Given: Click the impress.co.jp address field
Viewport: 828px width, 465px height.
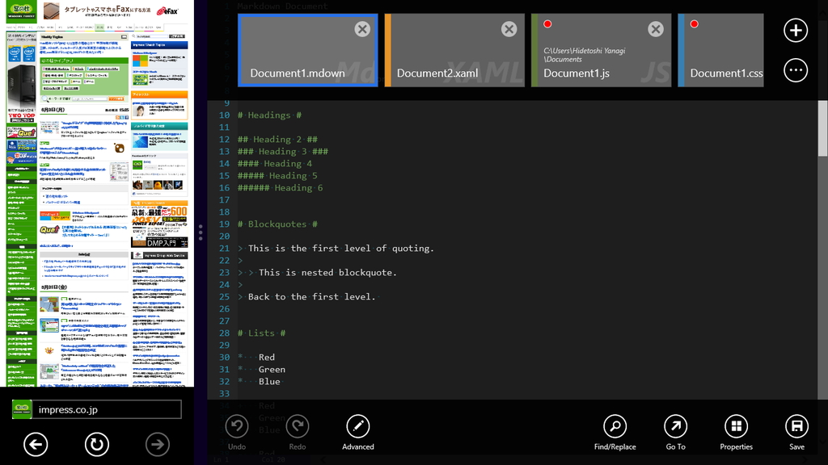Looking at the screenshot, I should point(107,409).
